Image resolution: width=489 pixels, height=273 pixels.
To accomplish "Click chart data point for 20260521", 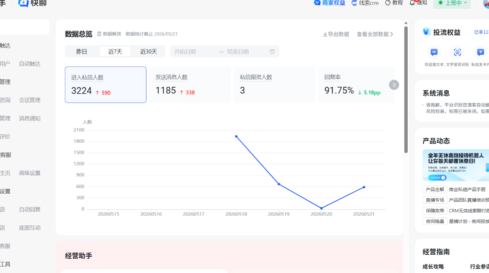I will click(x=364, y=187).
